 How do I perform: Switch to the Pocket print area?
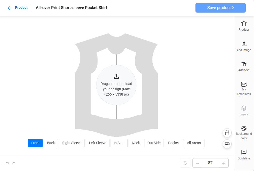coord(173,143)
